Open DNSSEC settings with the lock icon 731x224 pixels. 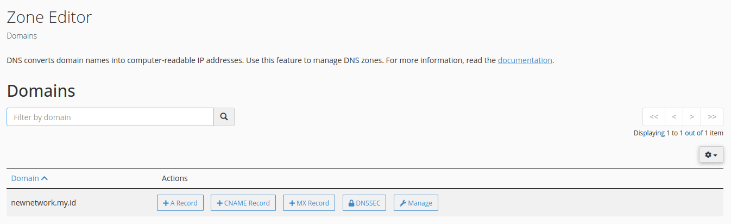tap(365, 203)
